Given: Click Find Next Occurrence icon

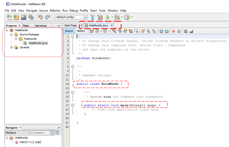Looking at the screenshot, I should pyautogui.click(x=125, y=31).
